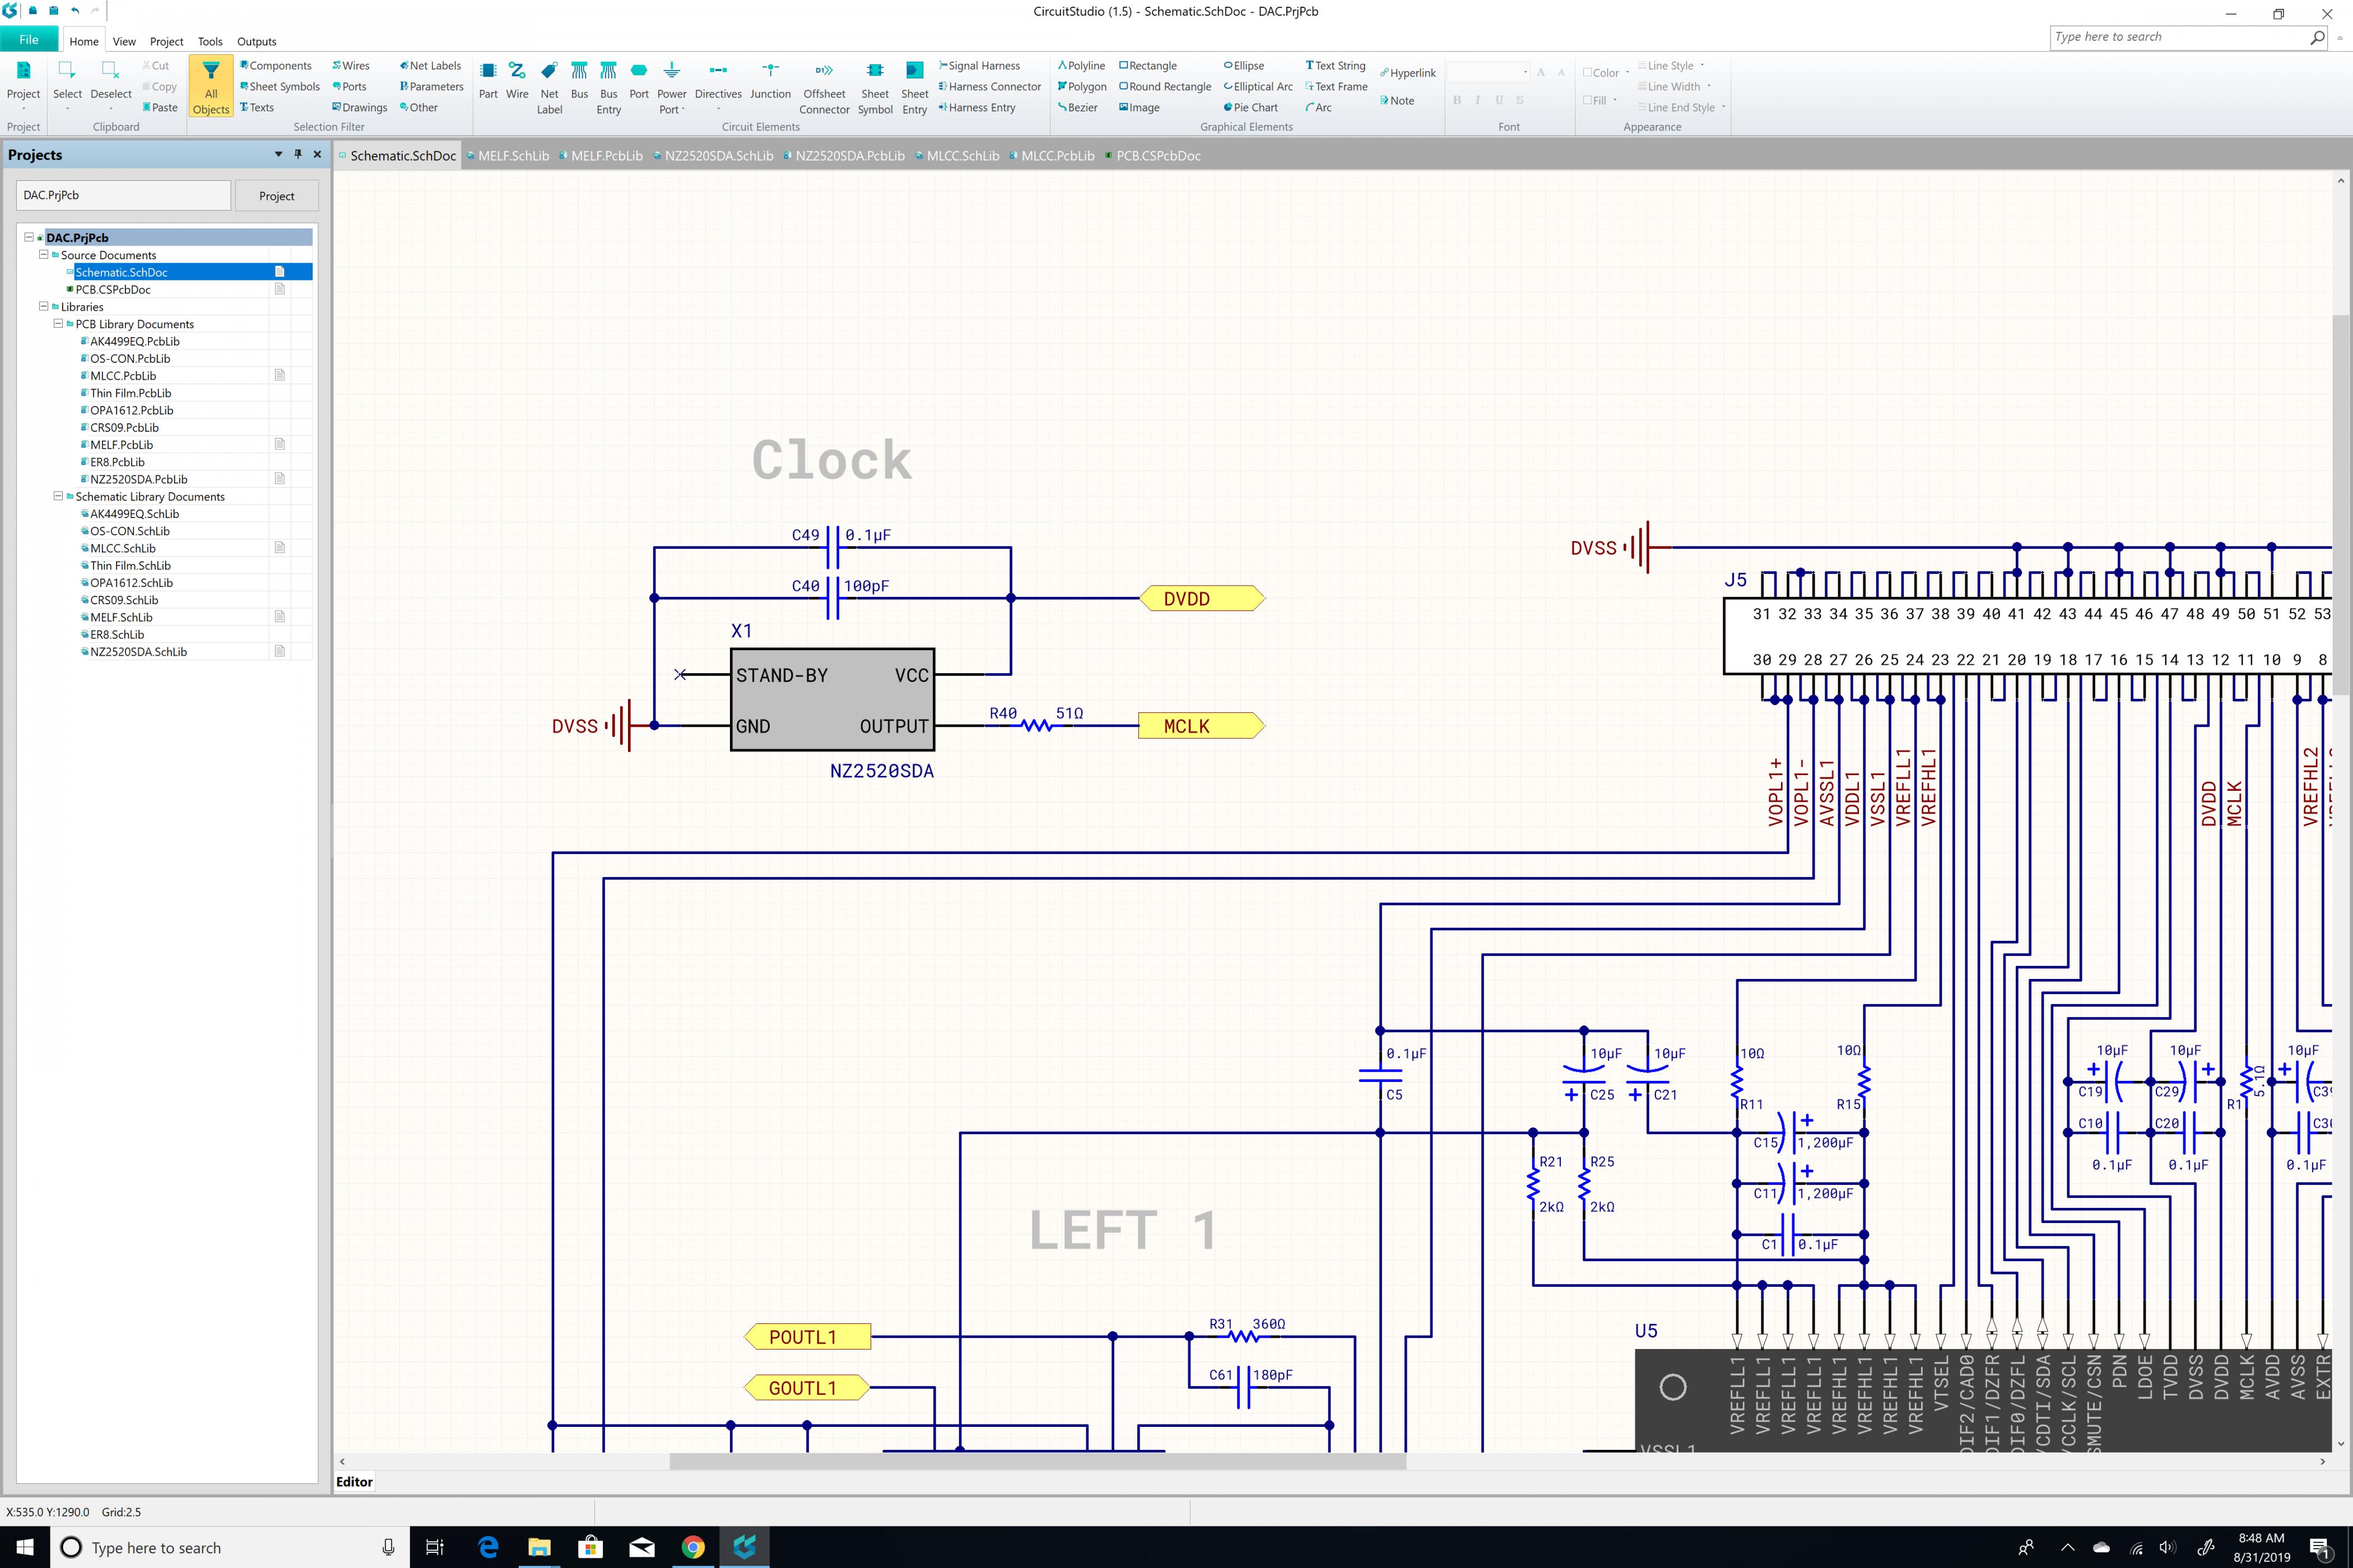Open the Tools ribbon tab

[x=210, y=41]
